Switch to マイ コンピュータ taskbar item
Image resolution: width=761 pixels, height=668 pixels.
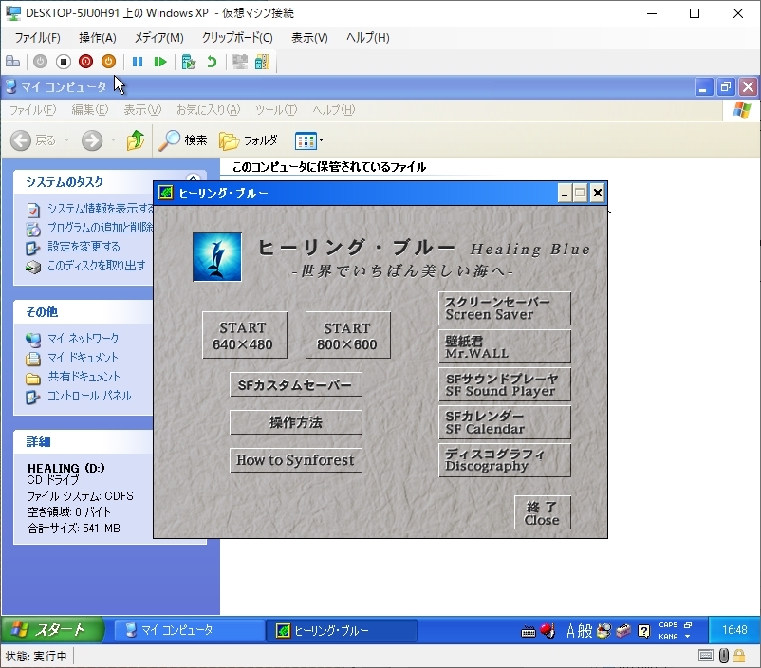click(189, 630)
